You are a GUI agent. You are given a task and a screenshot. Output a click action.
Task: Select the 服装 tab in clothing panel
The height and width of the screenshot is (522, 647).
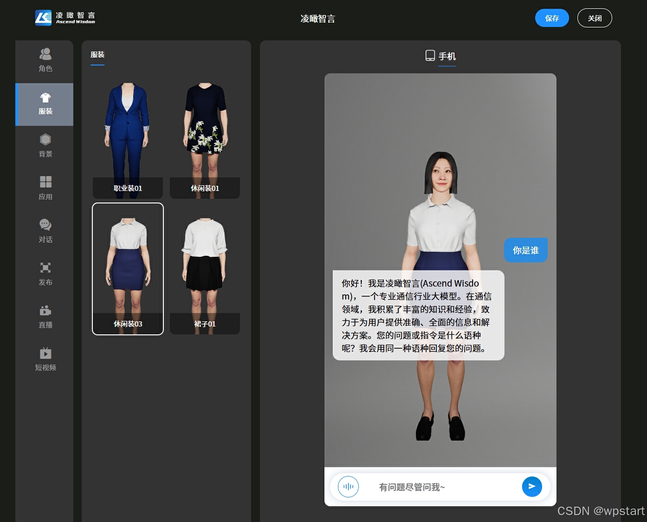point(97,55)
